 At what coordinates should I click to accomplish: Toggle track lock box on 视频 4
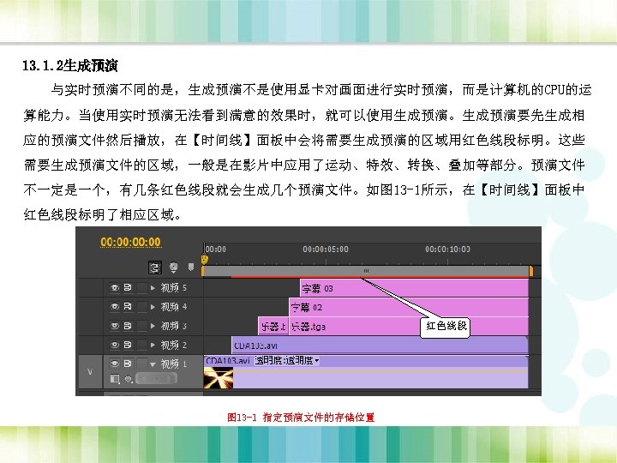tap(141, 307)
